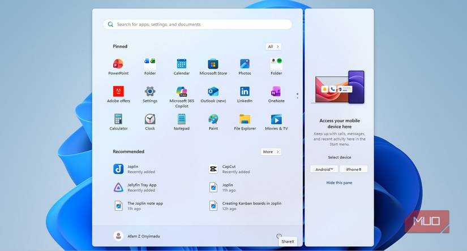Click the user profile avatar
Screen dimensions: 467x251
tap(118, 236)
